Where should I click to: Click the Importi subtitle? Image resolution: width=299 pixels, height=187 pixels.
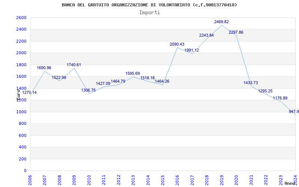pos(149,13)
